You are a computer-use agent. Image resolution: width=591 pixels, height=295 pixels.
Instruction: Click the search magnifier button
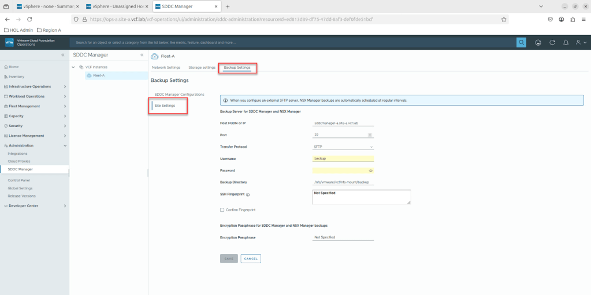(x=521, y=43)
